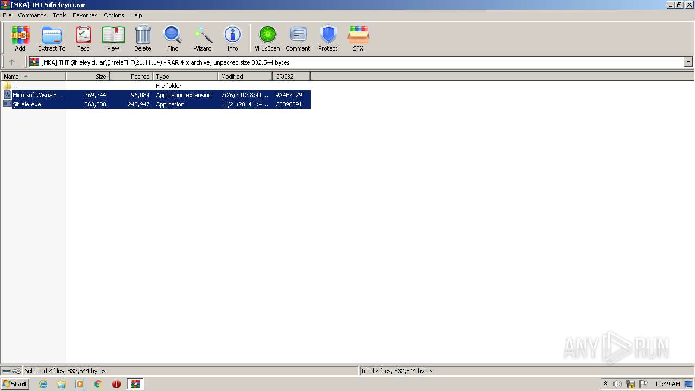Click CRC32 value C5398391
Viewport: 695px width, 391px height.
[x=289, y=104]
